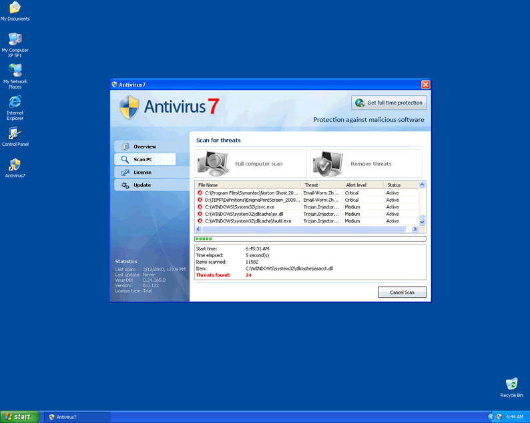
Task: Open the Control Panel desktop icon
Action: [15, 134]
